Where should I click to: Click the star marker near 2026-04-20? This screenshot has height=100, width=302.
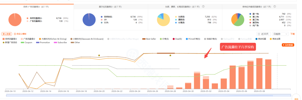coord(99,55)
